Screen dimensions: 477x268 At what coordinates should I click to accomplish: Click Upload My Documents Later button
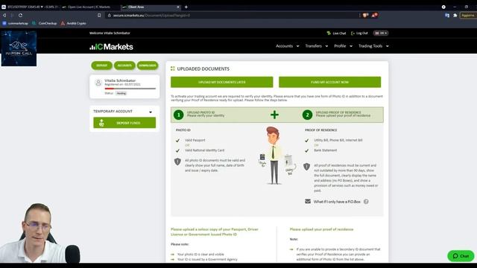(x=222, y=82)
